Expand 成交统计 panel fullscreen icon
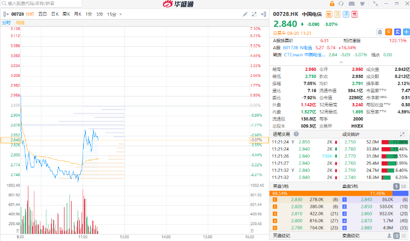Image resolution: width=410 pixels, height=241 pixels. [x=402, y=134]
